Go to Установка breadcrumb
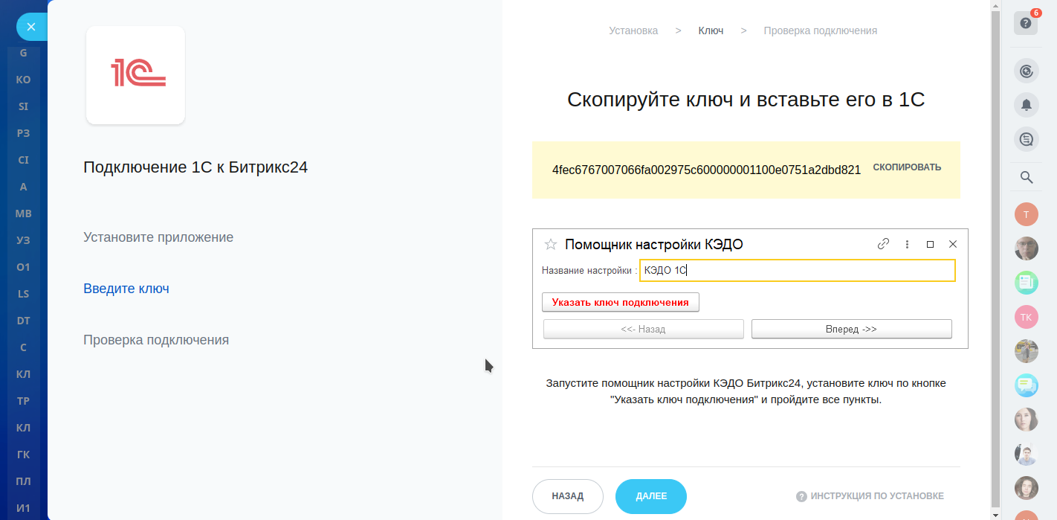The width and height of the screenshot is (1057, 520). click(633, 31)
